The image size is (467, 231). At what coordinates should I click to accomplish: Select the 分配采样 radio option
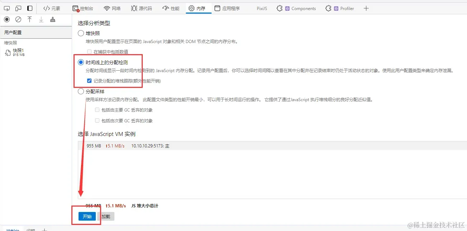pos(81,91)
